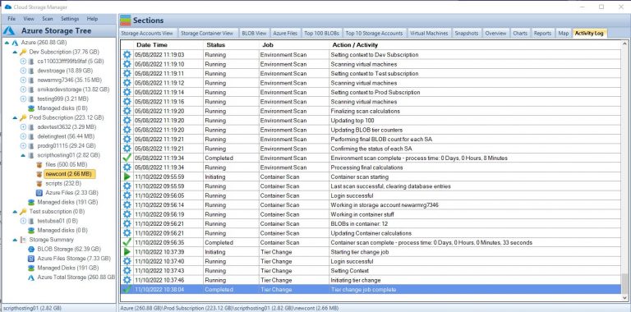Open the Reports tab

point(542,34)
